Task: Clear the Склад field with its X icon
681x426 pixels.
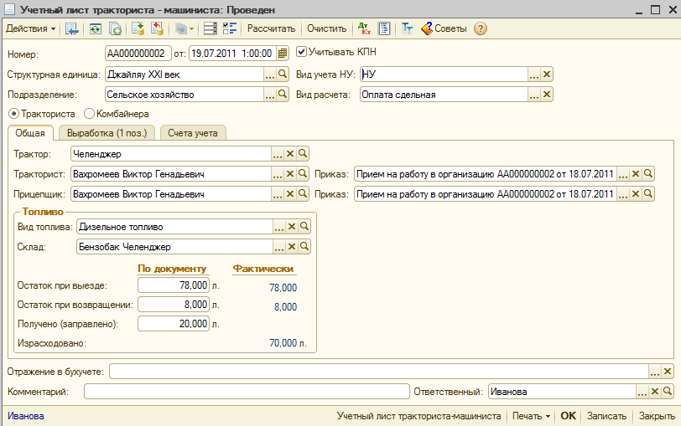Action: [x=291, y=247]
